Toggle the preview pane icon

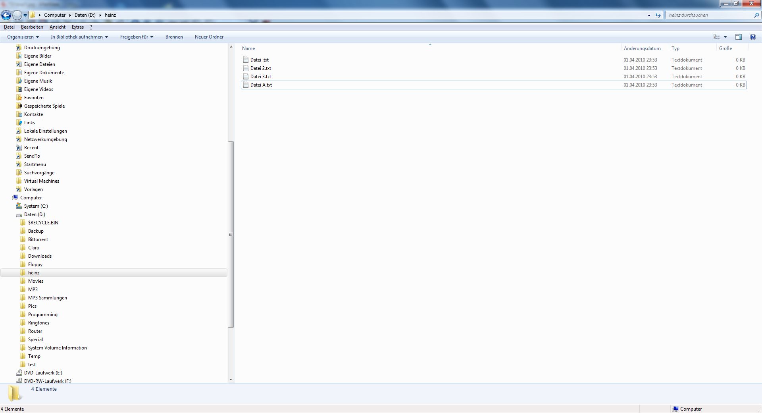coord(738,37)
